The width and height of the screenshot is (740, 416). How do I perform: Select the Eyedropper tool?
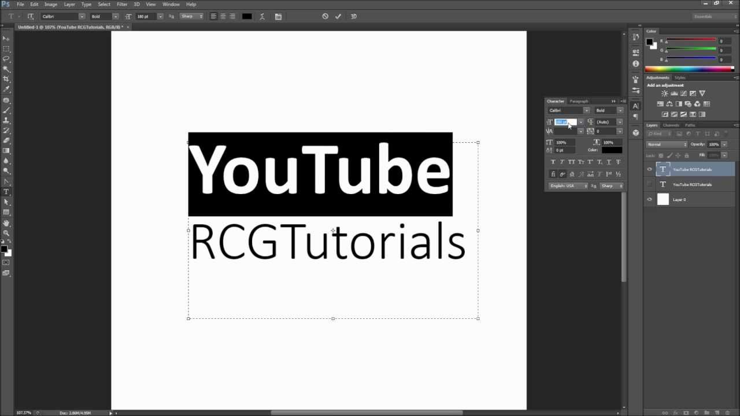click(6, 90)
